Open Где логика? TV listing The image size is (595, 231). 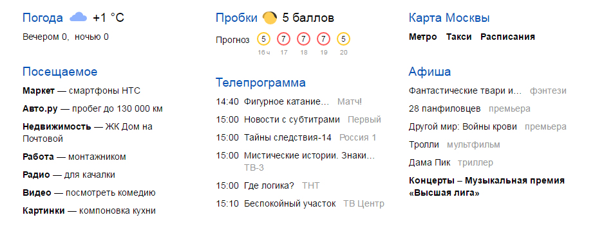tap(268, 185)
